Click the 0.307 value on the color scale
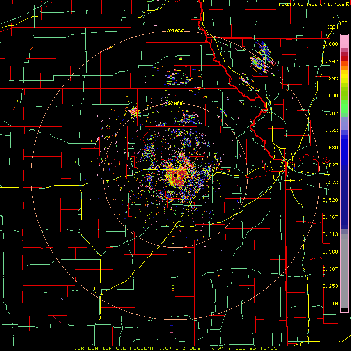Viewport: 351px width, 351px height. 330,269
